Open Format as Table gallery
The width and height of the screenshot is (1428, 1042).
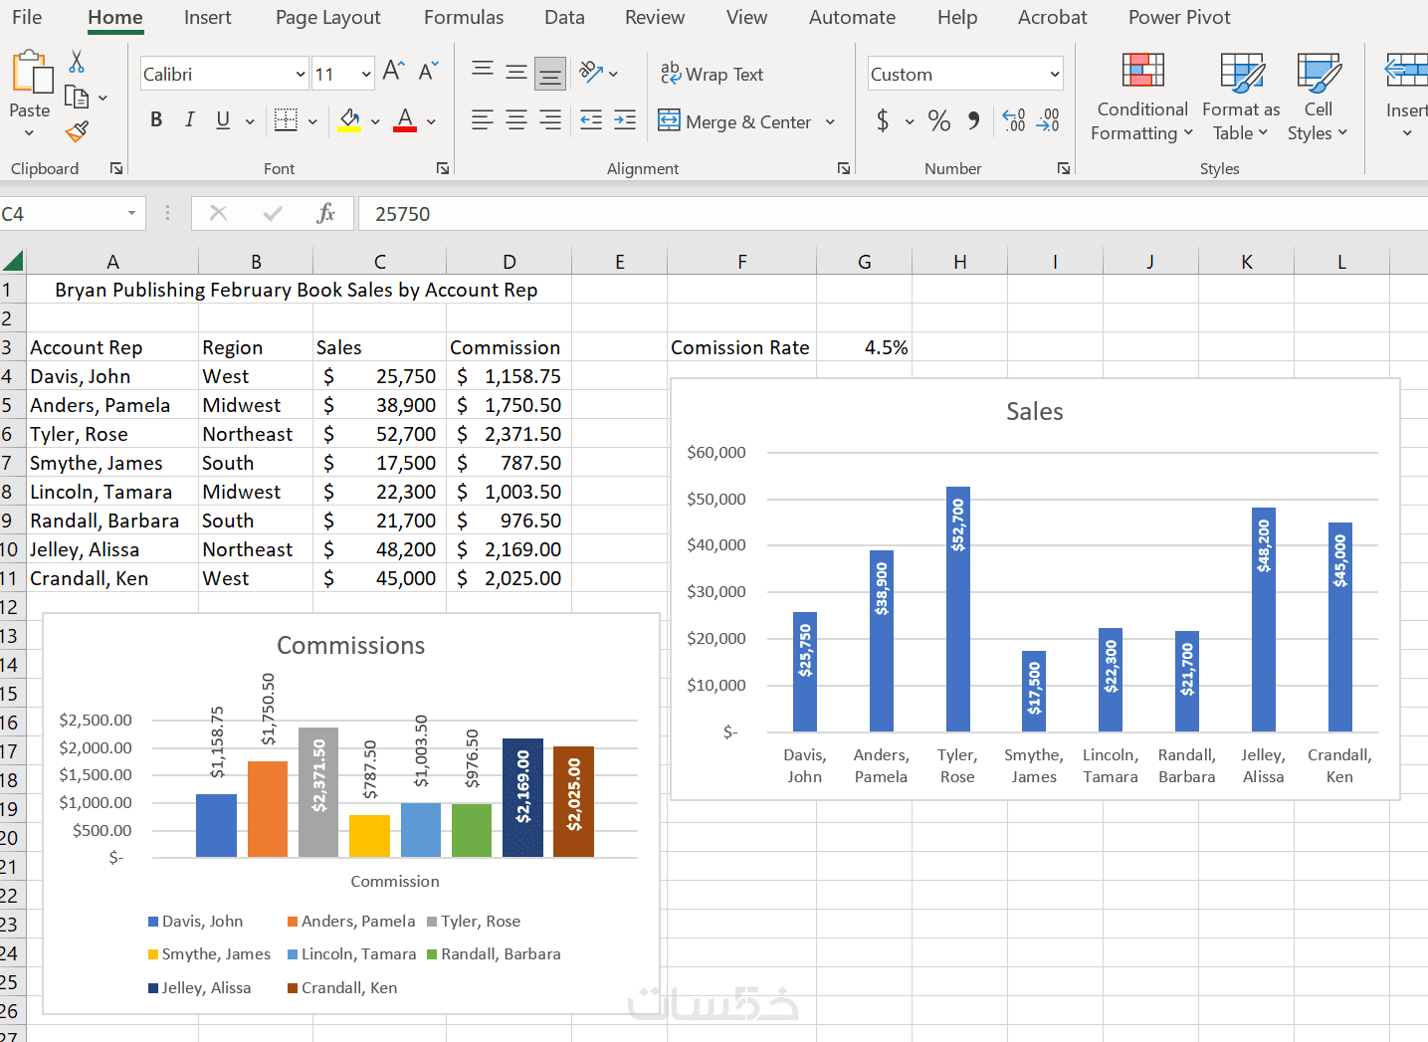[1241, 98]
